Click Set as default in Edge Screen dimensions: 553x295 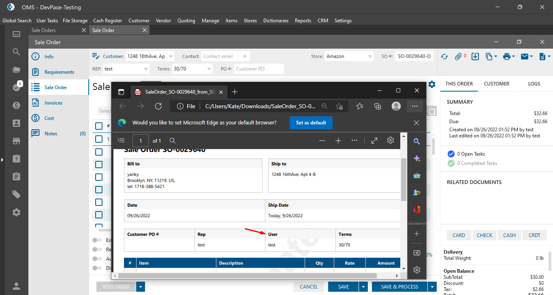click(311, 123)
